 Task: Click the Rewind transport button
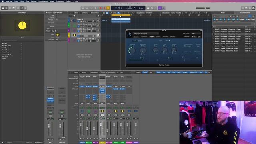[x=83, y=8]
